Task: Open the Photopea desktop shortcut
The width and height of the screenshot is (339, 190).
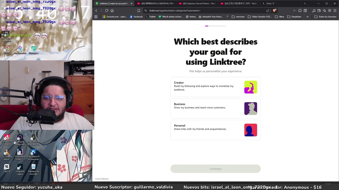Action: tap(33, 50)
